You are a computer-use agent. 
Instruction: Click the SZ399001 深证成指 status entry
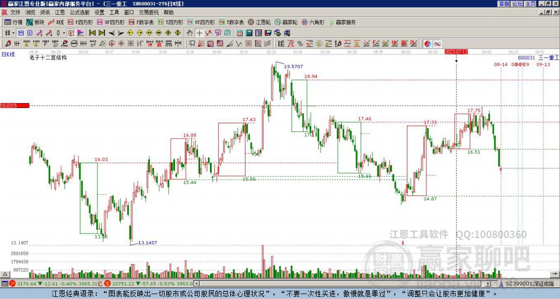[529, 284]
